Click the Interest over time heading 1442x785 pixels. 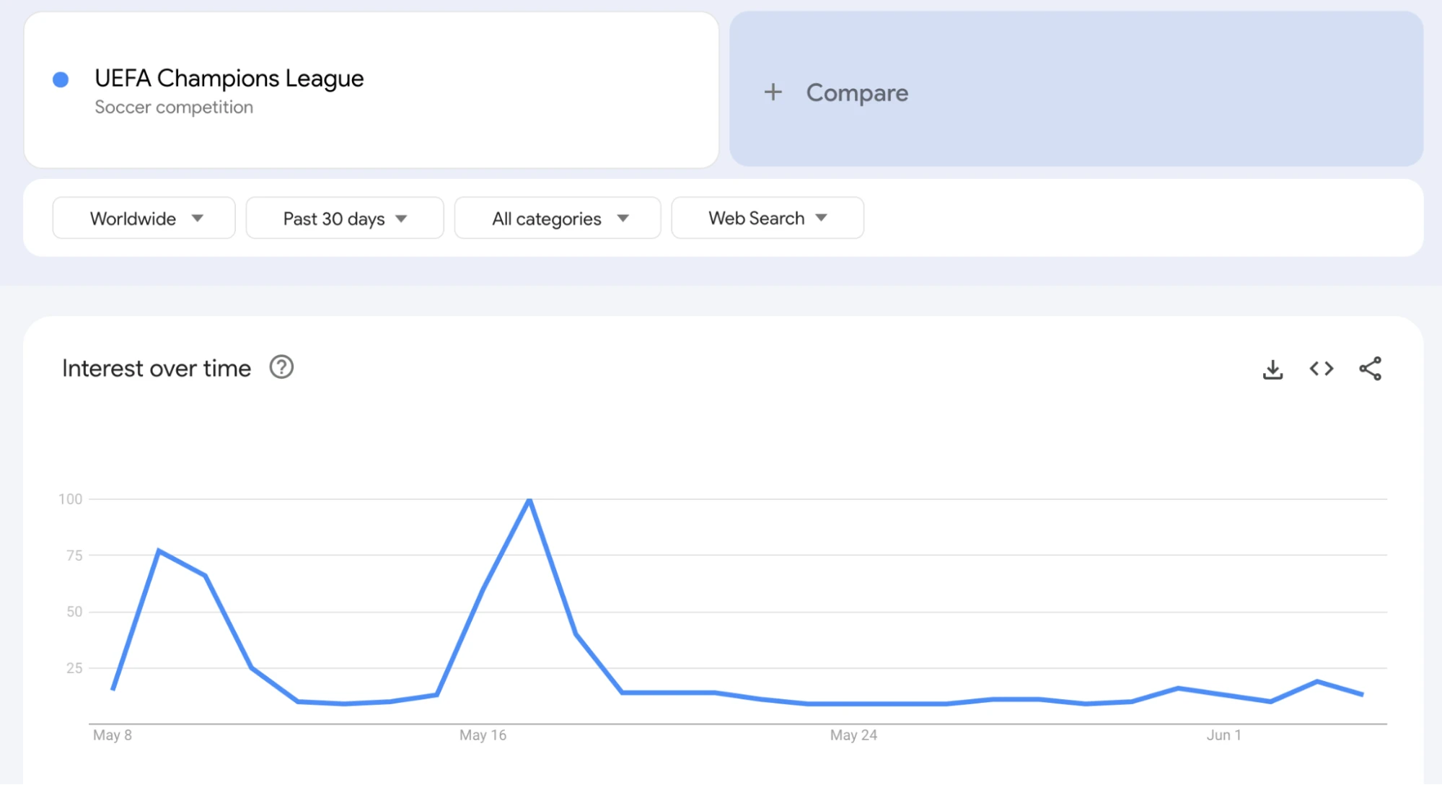tap(157, 368)
